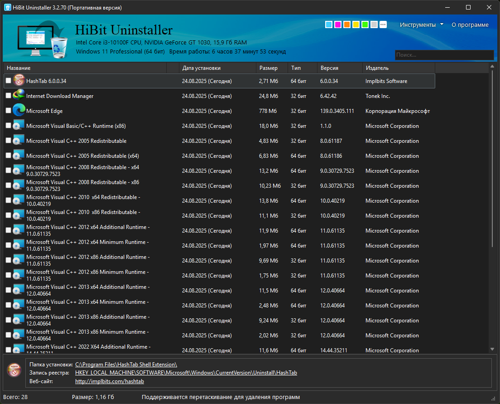Visit the http://implbits.com/hashtab website link
This screenshot has height=404, width=500.
tap(110, 381)
